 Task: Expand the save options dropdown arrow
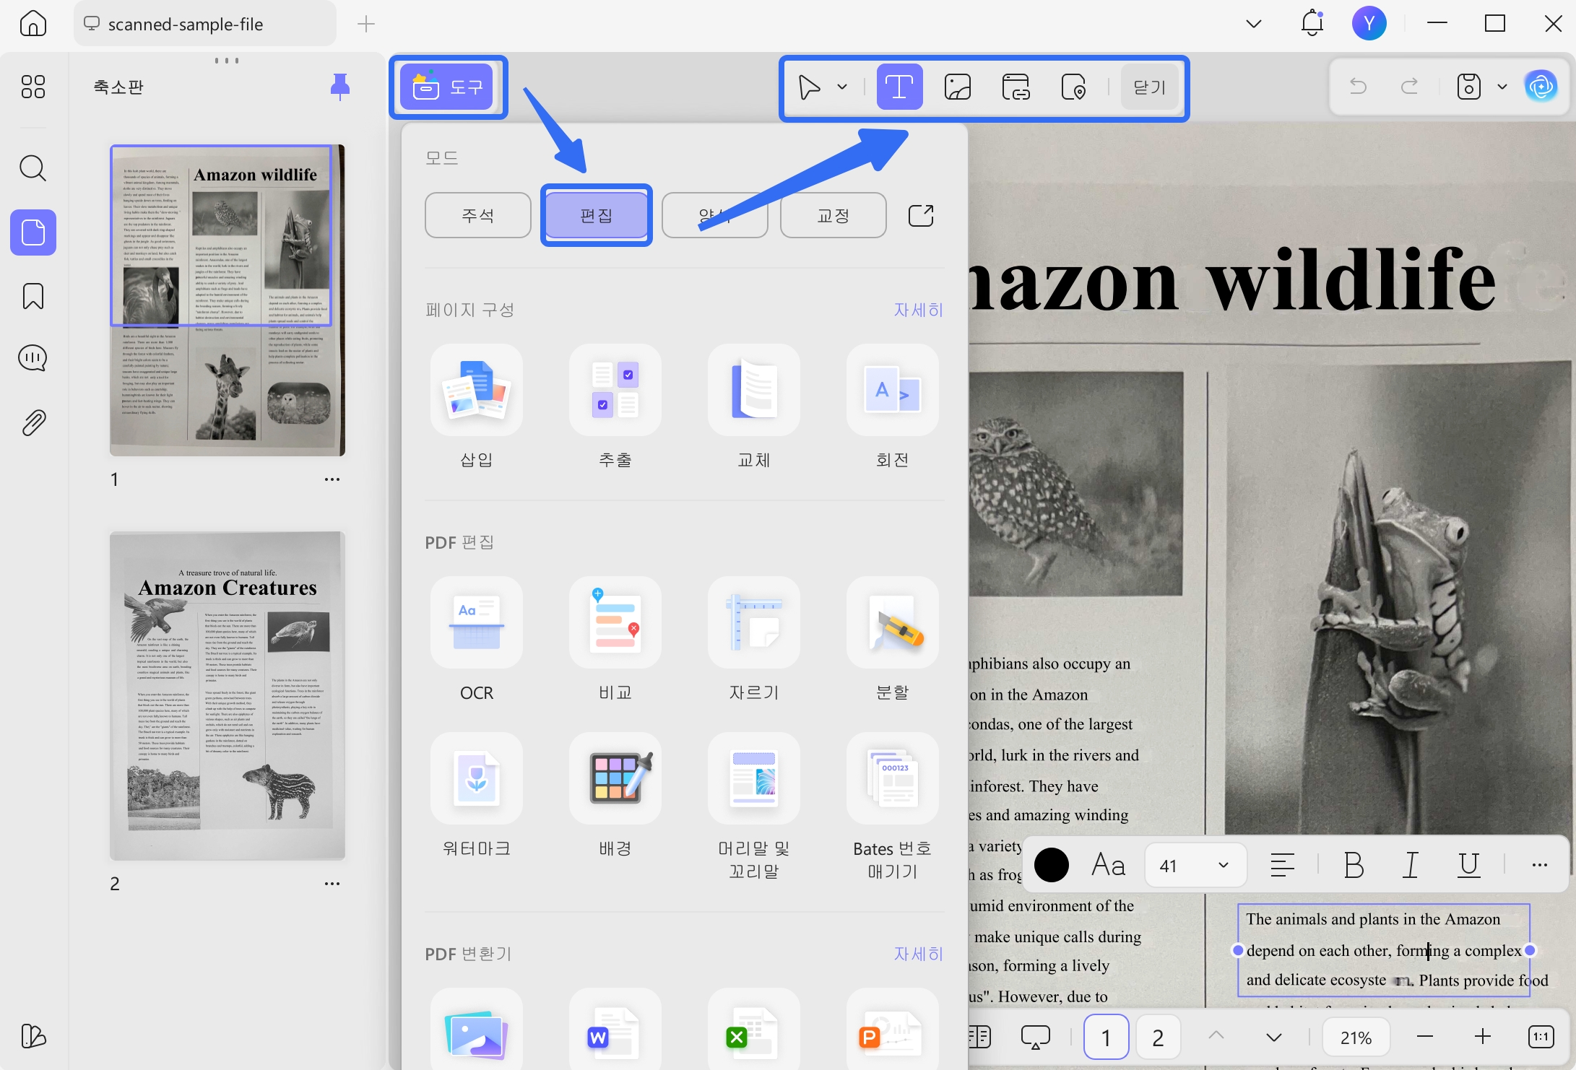pos(1502,87)
